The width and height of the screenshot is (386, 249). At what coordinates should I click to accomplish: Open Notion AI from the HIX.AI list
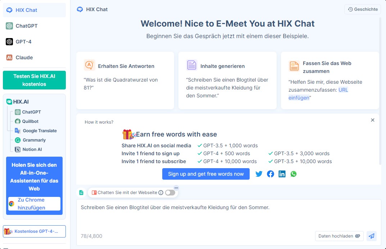35,149
